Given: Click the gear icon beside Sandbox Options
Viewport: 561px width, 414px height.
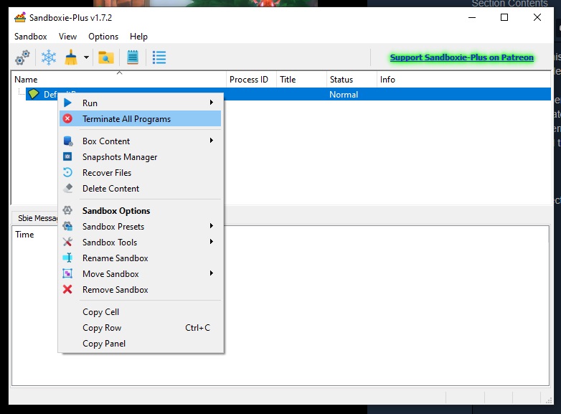Looking at the screenshot, I should pyautogui.click(x=67, y=210).
